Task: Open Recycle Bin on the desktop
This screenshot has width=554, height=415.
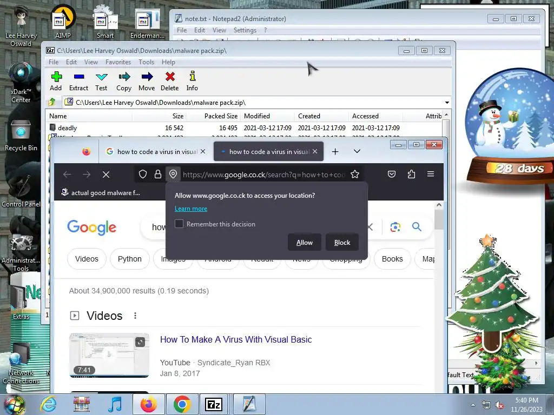Action: [x=21, y=136]
